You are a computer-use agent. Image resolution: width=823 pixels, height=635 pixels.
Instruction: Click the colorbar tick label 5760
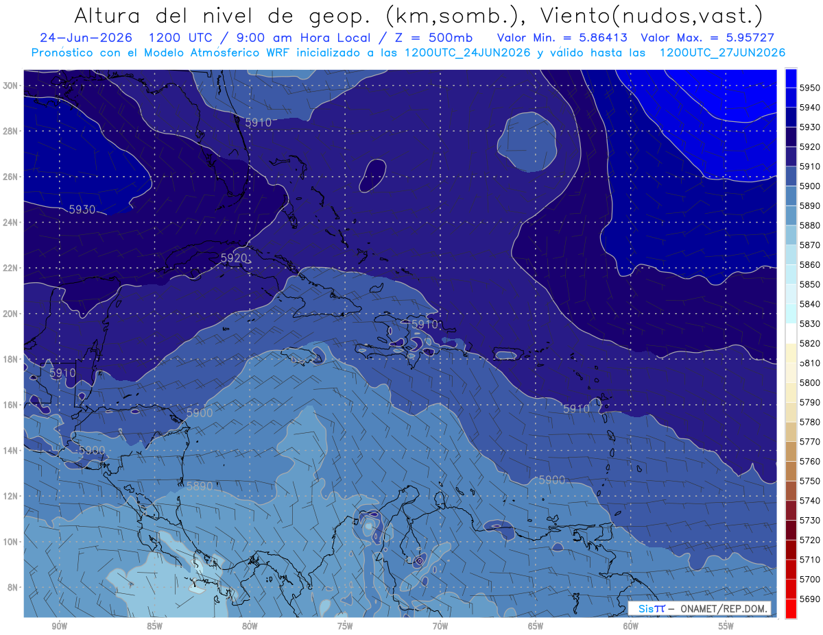pyautogui.click(x=809, y=461)
